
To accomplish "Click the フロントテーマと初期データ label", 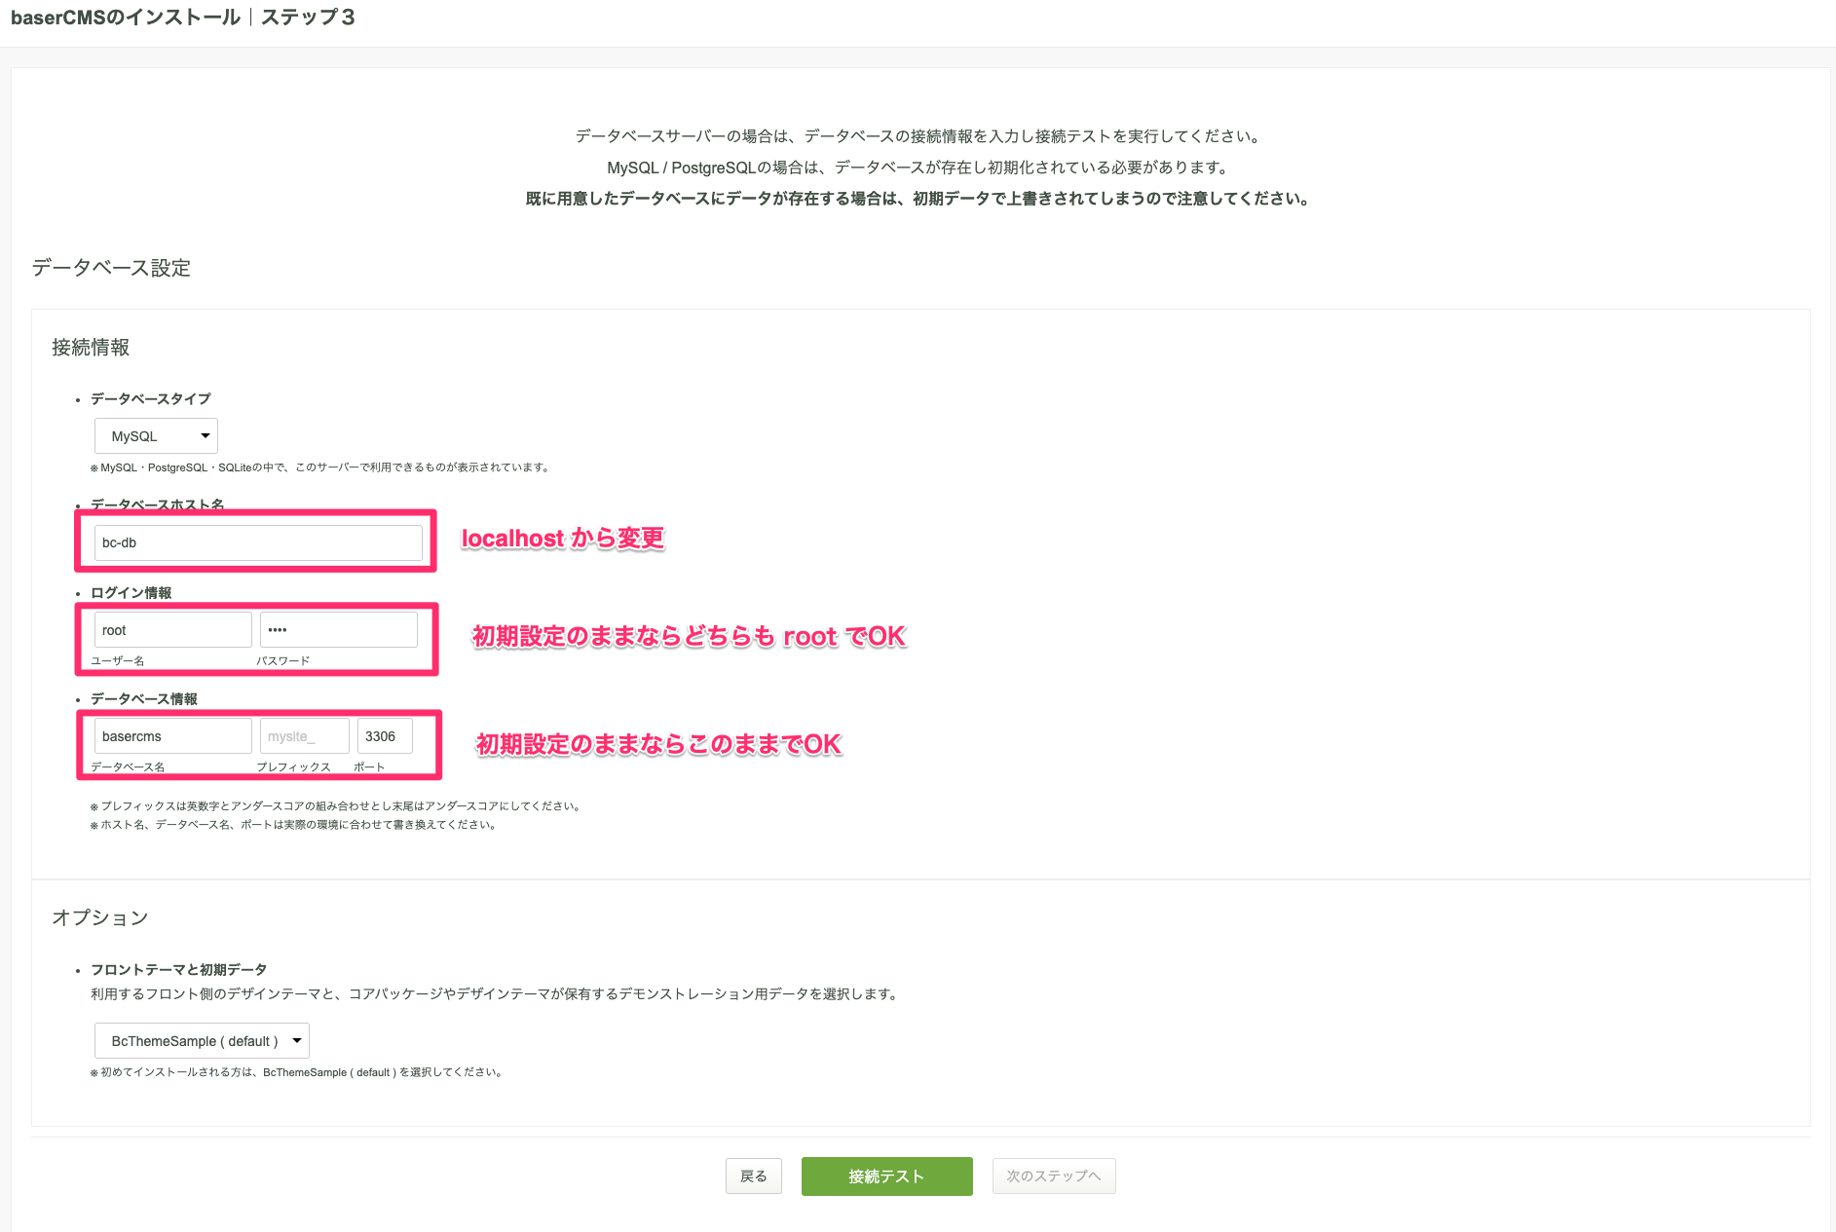I will point(179,970).
